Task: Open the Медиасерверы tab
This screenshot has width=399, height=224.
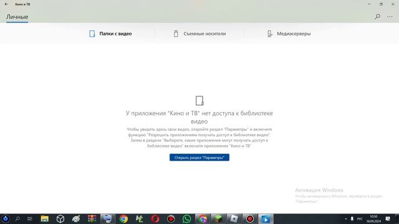Action: (289, 34)
